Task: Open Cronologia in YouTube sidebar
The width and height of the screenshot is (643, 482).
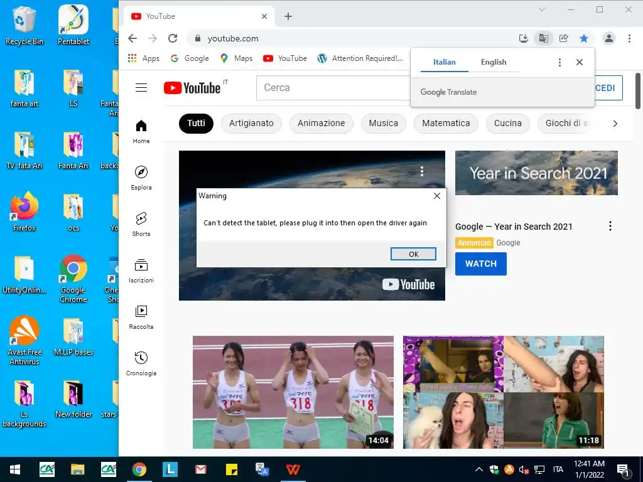Action: click(141, 363)
